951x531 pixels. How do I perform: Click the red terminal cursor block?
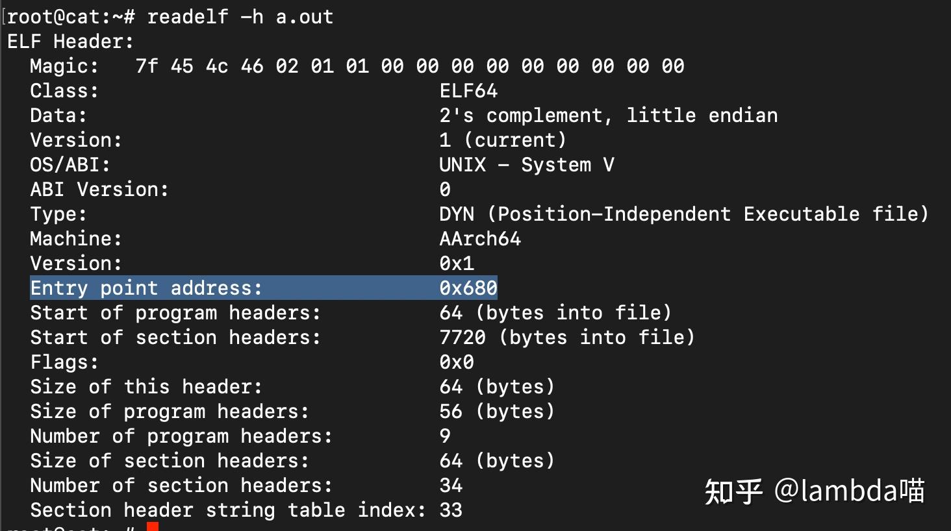[153, 526]
